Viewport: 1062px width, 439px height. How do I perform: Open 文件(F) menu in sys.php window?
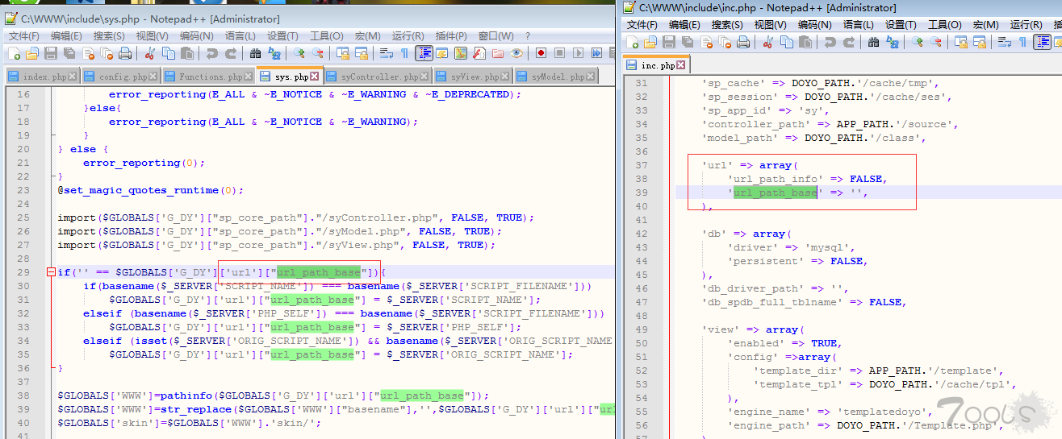point(23,35)
